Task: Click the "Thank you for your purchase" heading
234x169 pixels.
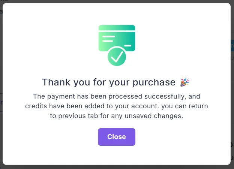Action: (x=109, y=82)
